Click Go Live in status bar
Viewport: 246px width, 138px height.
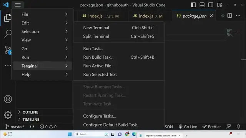[x=188, y=127]
